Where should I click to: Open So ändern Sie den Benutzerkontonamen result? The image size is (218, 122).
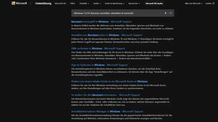[105, 95]
